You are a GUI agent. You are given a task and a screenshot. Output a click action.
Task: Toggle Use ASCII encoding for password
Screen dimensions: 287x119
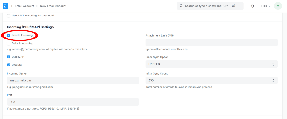pos(9,16)
